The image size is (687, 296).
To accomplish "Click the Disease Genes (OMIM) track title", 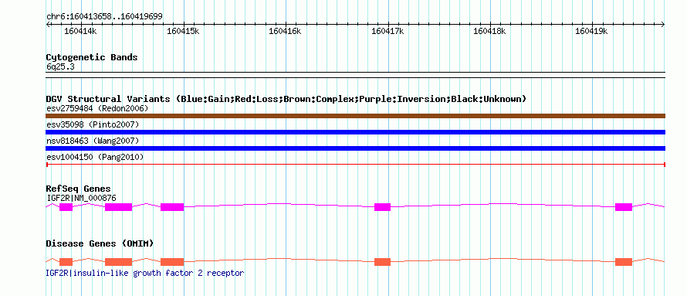I will click(x=100, y=243).
